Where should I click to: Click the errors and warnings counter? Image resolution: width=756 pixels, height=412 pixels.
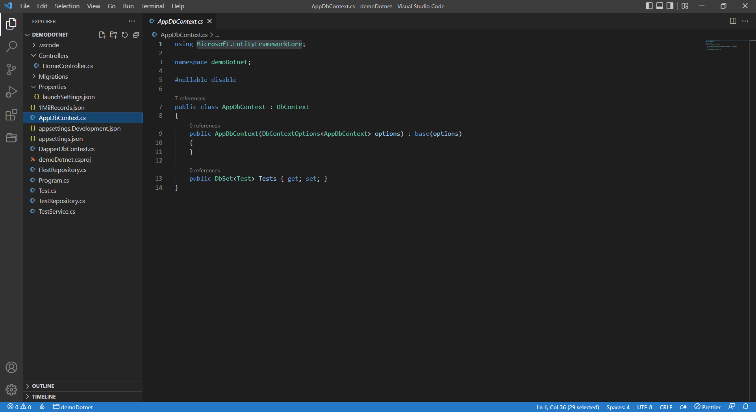[x=19, y=407]
